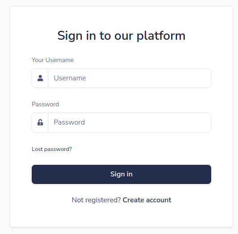Click the word platform in the heading
This screenshot has height=234, width=238.
[161, 36]
